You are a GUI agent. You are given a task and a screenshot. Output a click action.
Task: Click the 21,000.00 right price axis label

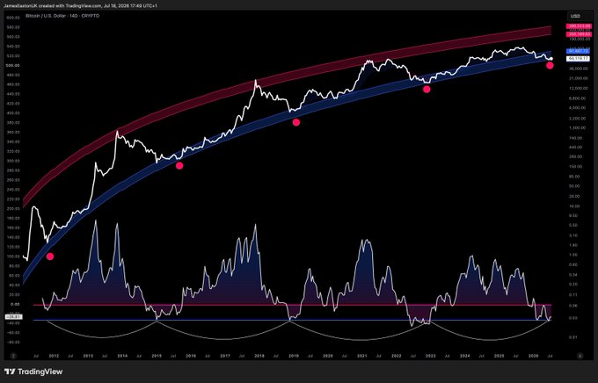(x=577, y=78)
